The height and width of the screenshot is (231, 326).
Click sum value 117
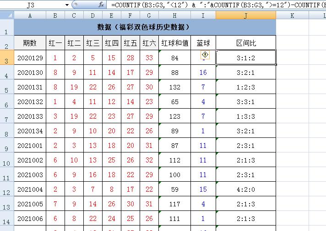174,204
